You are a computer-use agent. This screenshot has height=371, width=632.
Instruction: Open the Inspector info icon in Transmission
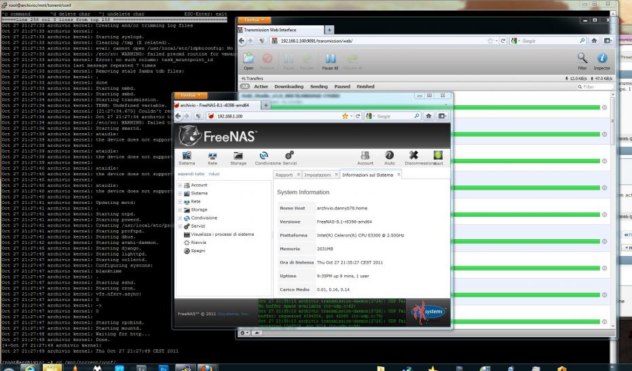pos(601,62)
